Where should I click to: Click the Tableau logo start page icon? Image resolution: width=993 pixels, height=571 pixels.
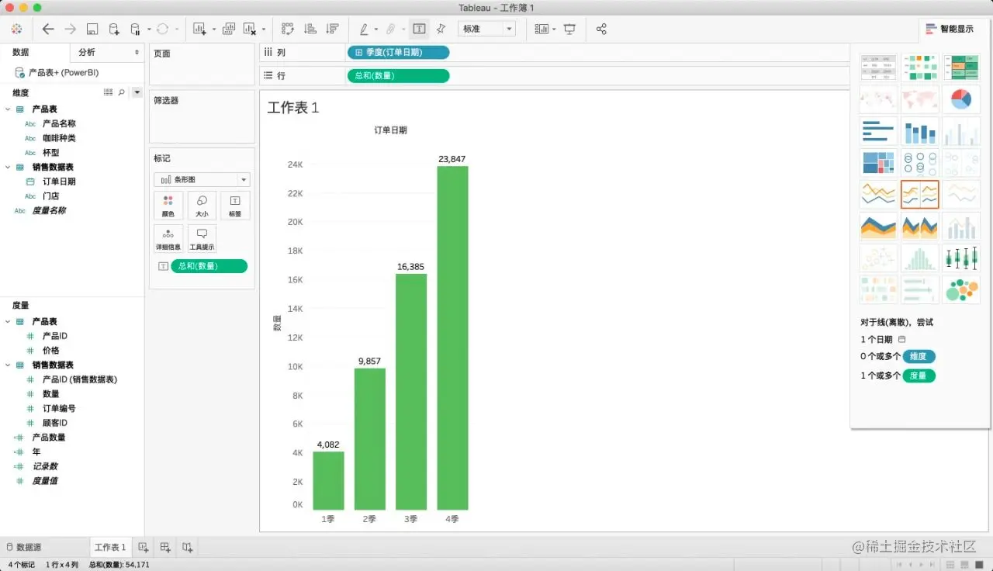coord(17,29)
